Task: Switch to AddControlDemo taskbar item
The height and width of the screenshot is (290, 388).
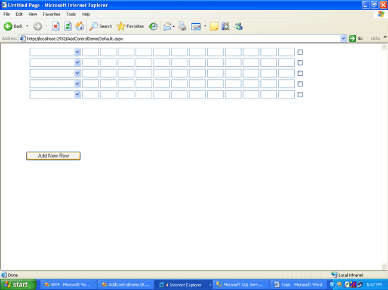Action: pyautogui.click(x=125, y=285)
